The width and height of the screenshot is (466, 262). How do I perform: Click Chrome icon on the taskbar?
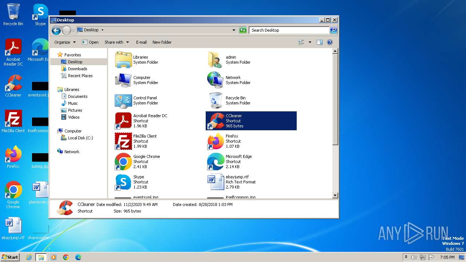click(66, 257)
